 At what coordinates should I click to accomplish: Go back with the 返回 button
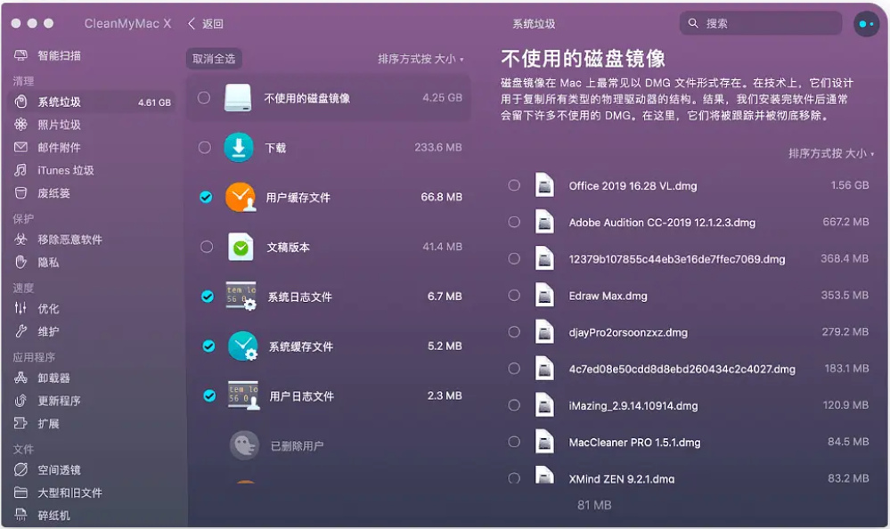coord(206,24)
